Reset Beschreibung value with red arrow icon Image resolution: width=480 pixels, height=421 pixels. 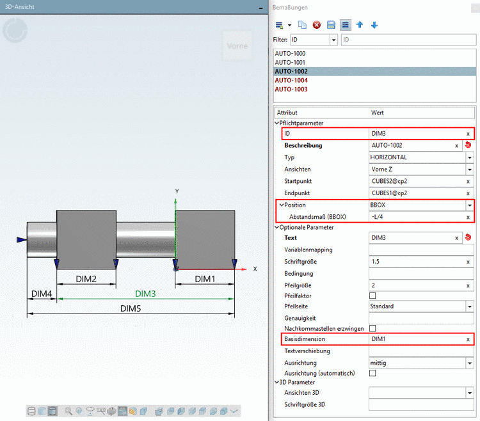click(x=468, y=145)
